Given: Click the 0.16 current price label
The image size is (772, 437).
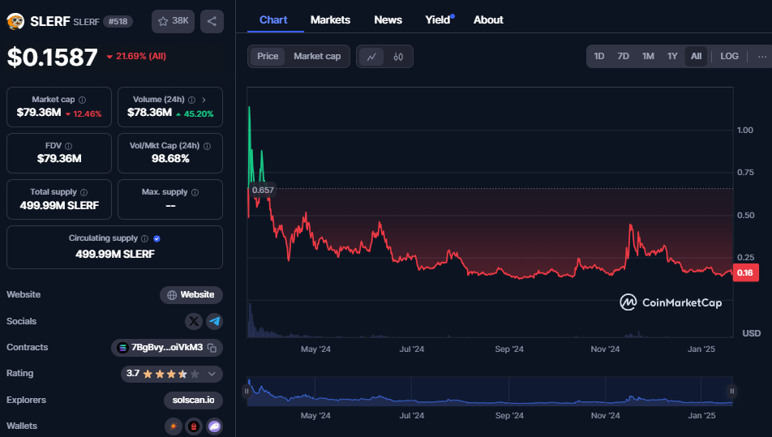Looking at the screenshot, I should pos(745,272).
